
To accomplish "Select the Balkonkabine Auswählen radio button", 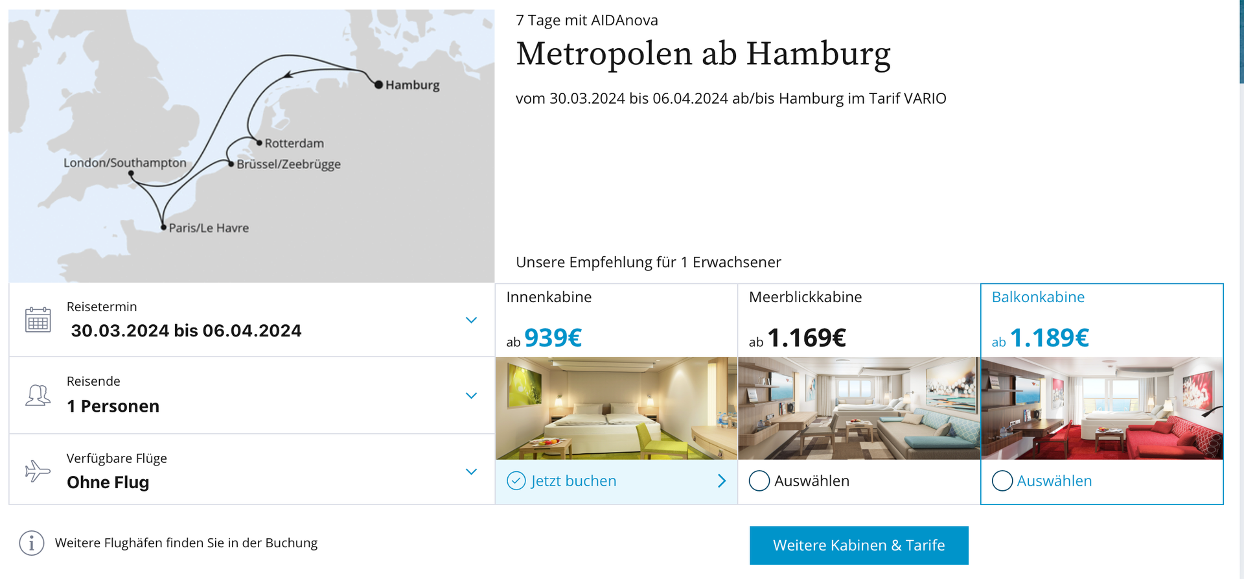I will click(x=1002, y=481).
